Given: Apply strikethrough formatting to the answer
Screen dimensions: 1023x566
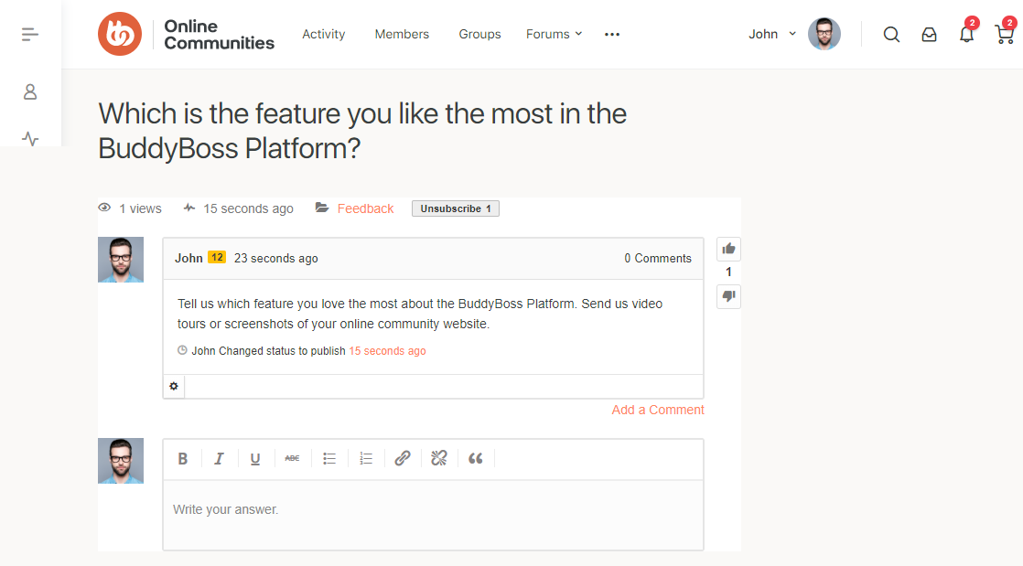Looking at the screenshot, I should pos(292,457).
